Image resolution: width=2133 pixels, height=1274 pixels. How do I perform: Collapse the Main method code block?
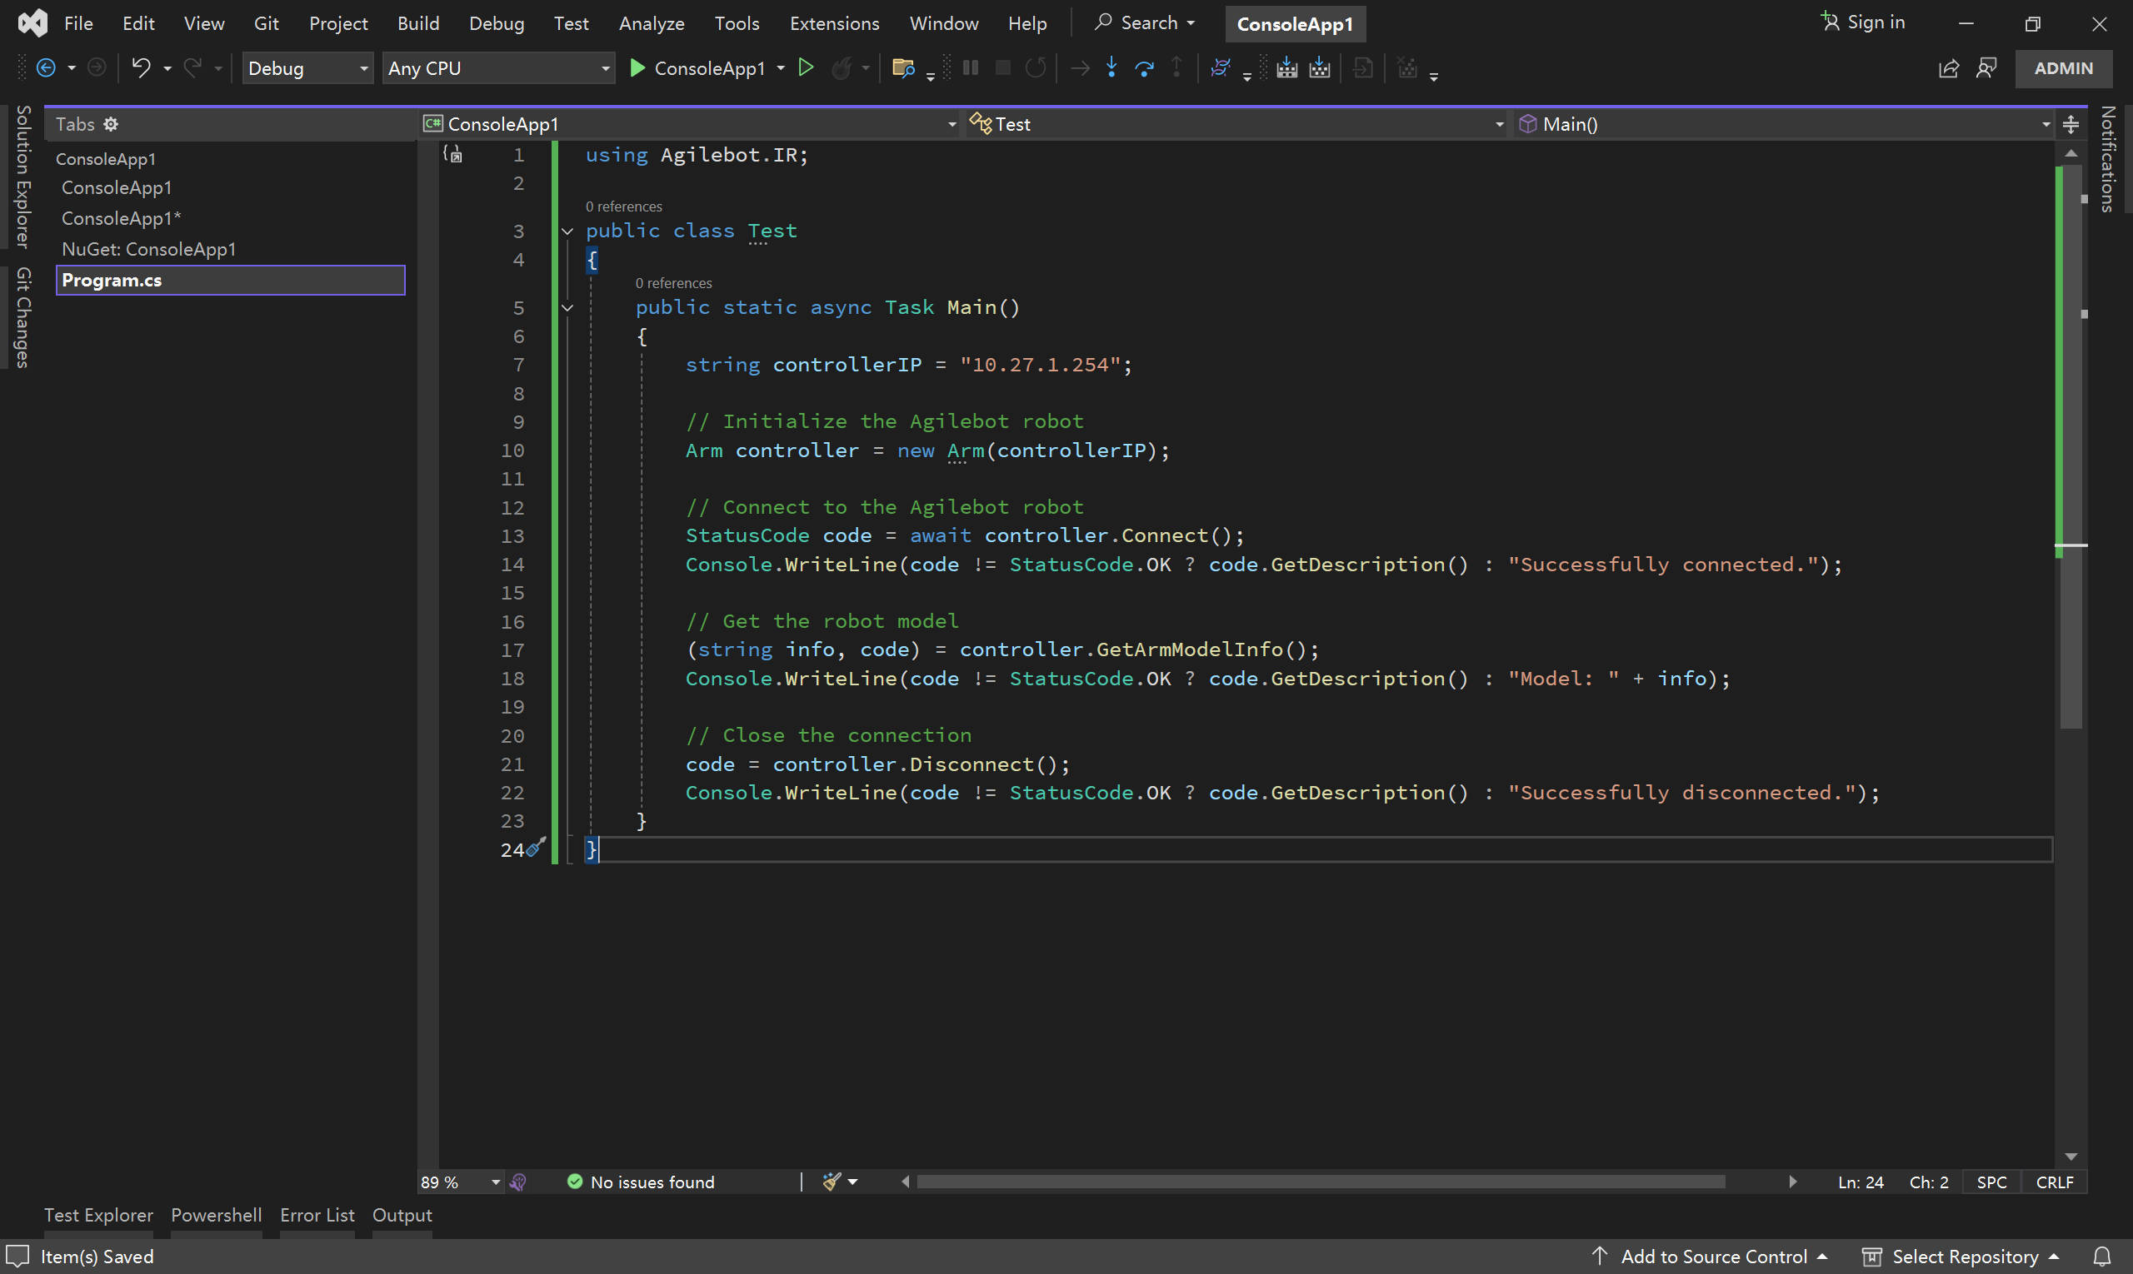[x=567, y=307]
